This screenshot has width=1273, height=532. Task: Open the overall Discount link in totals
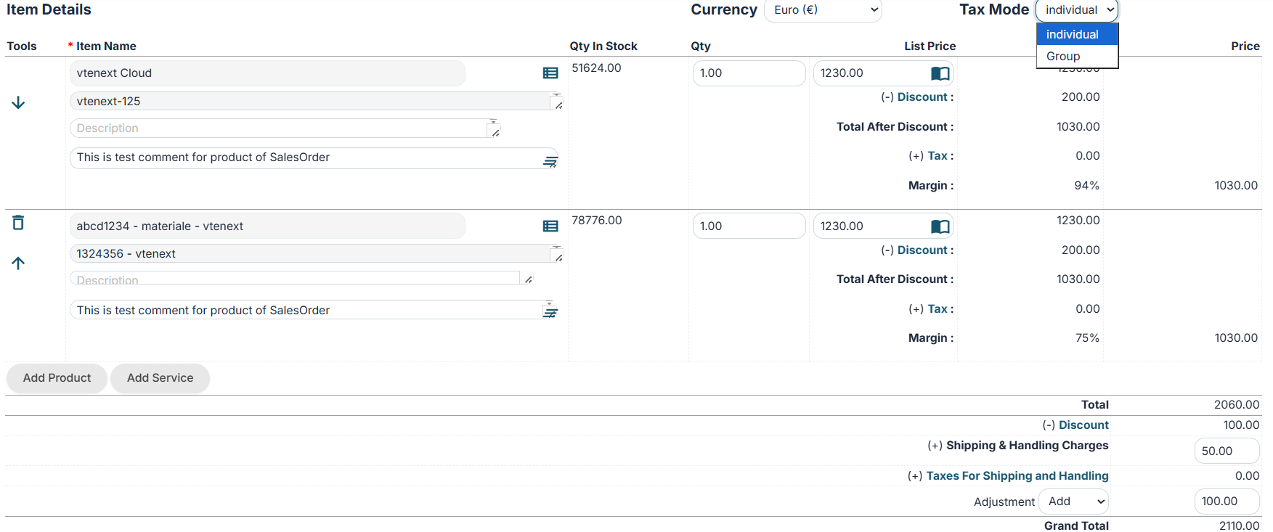coord(1083,425)
